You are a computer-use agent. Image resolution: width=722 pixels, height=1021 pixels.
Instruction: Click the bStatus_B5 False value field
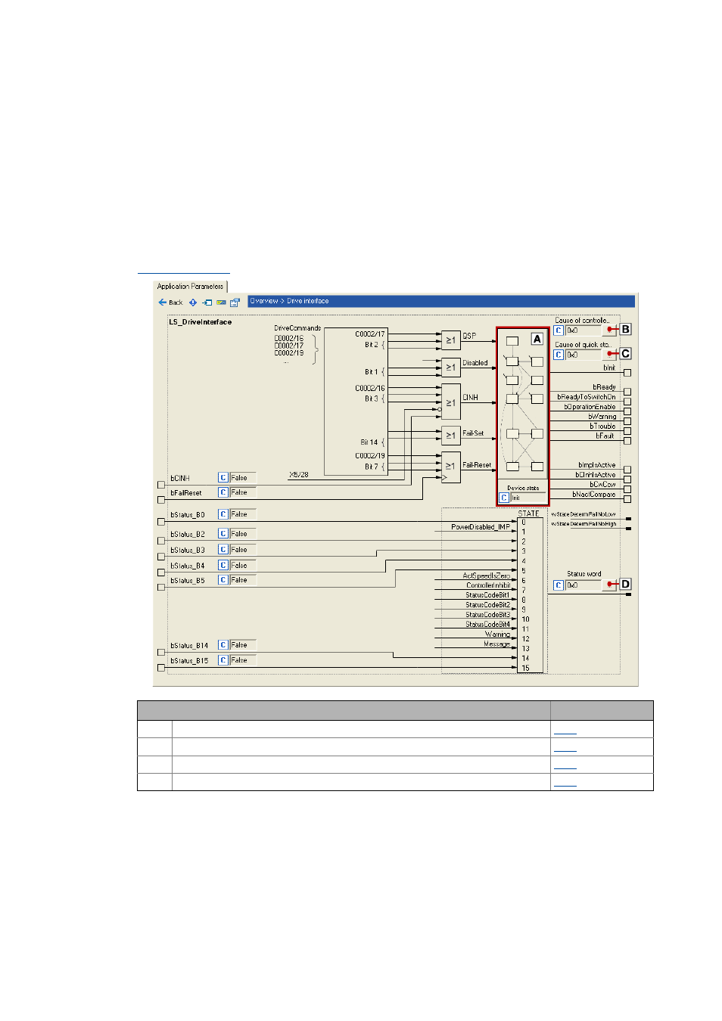click(x=243, y=580)
